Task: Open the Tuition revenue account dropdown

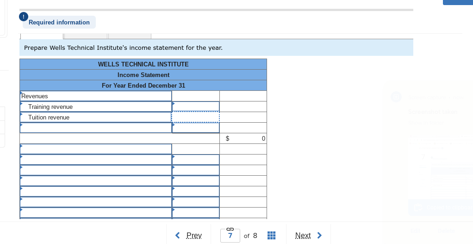Action: click(96, 117)
